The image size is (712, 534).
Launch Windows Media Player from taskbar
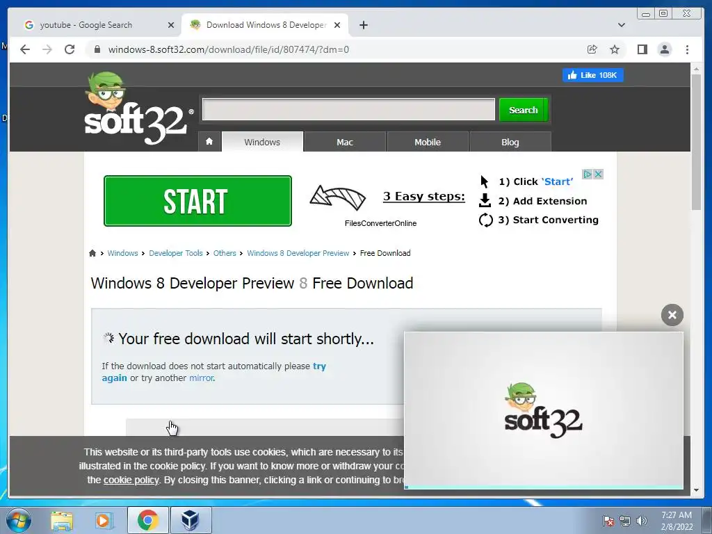click(x=104, y=520)
